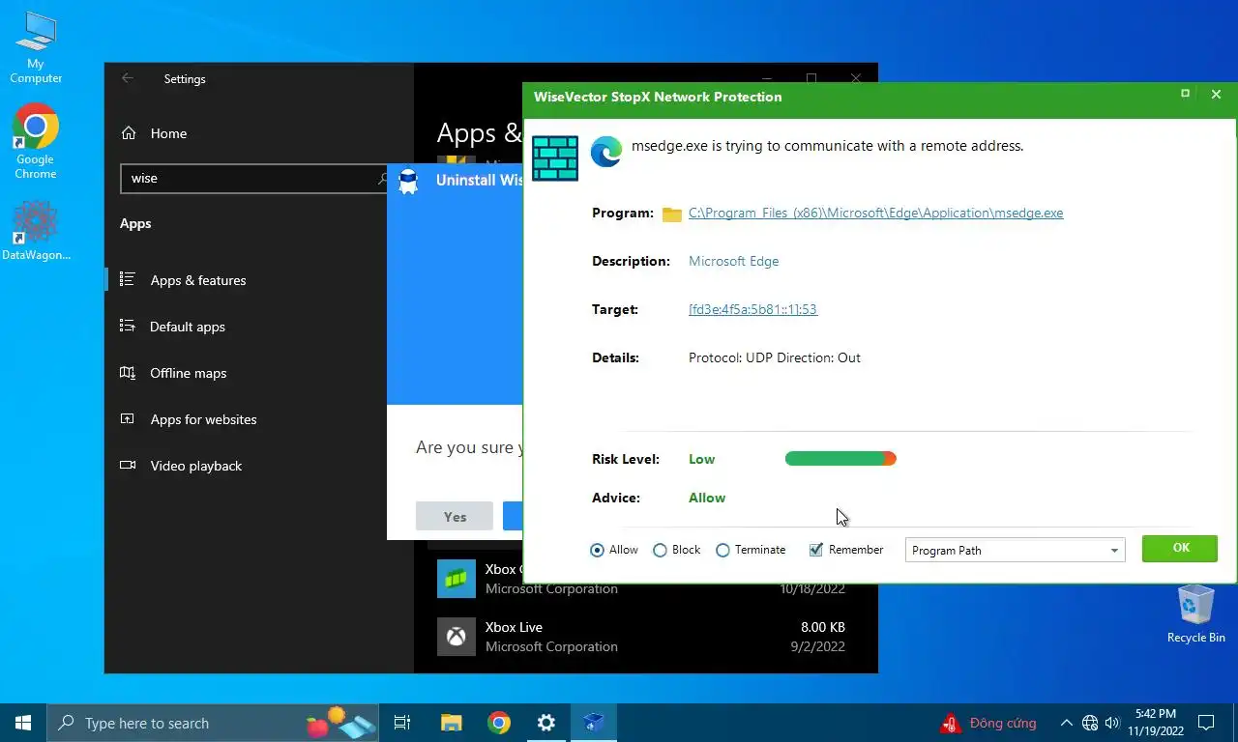Click the Xbox Live app icon
The width and height of the screenshot is (1238, 742).
456,637
